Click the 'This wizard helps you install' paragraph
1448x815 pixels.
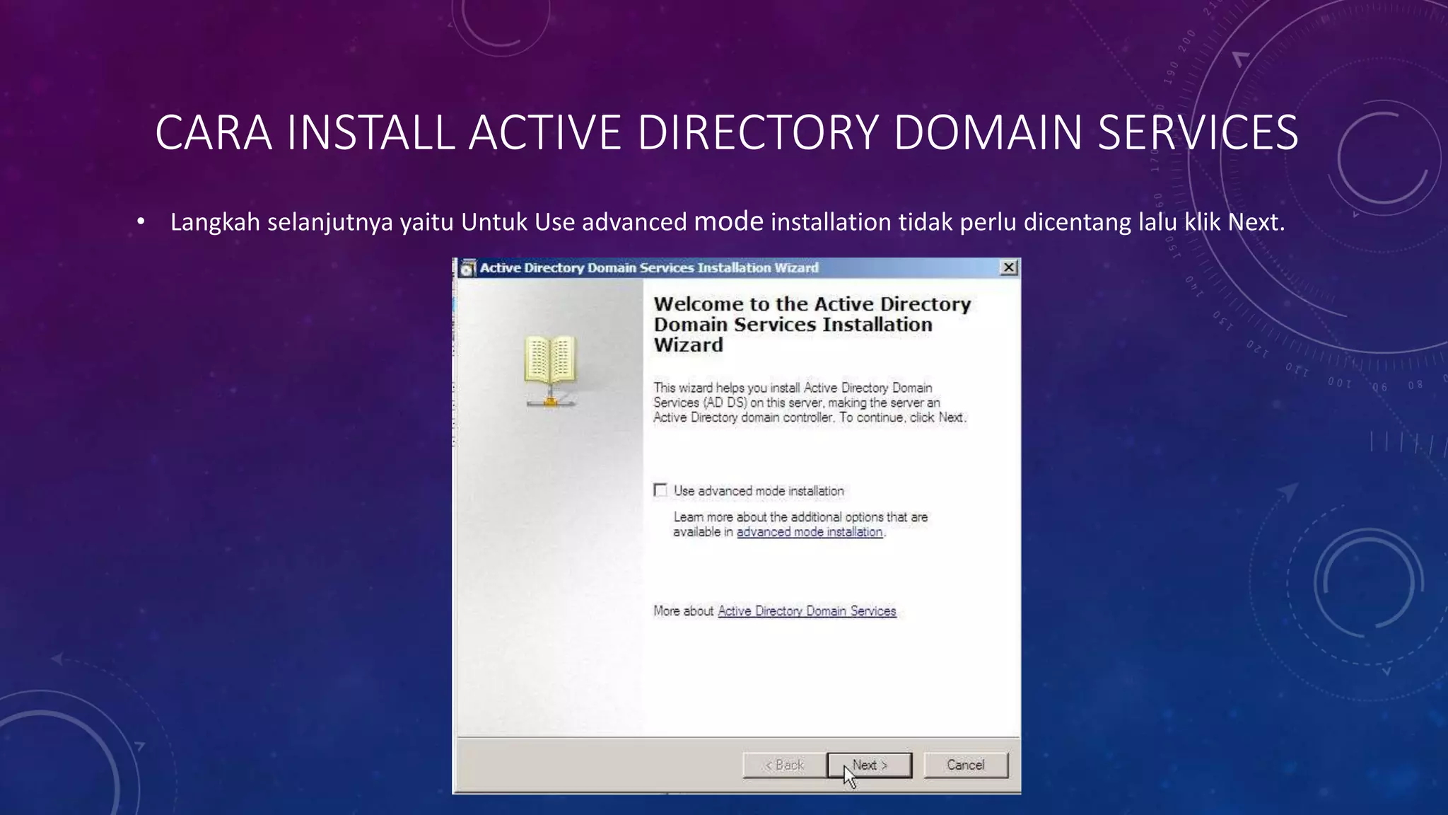(x=810, y=403)
